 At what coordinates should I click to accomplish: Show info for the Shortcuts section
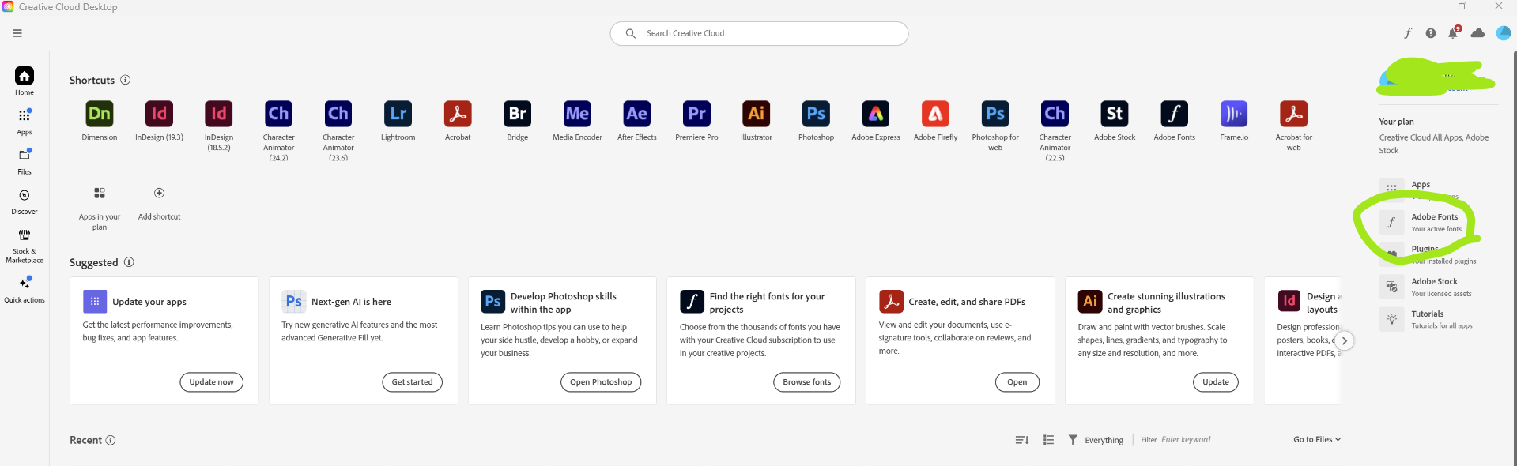(125, 80)
